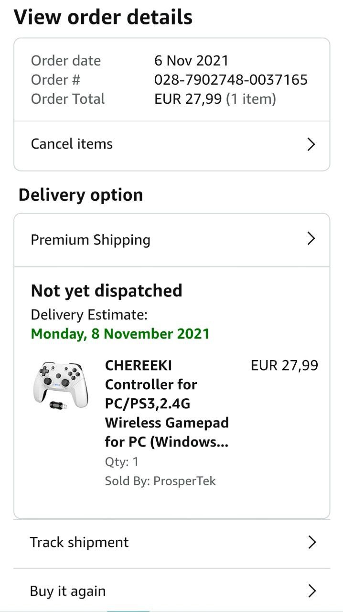Click the Delivery option section heading
The height and width of the screenshot is (612, 343).
coord(81,195)
